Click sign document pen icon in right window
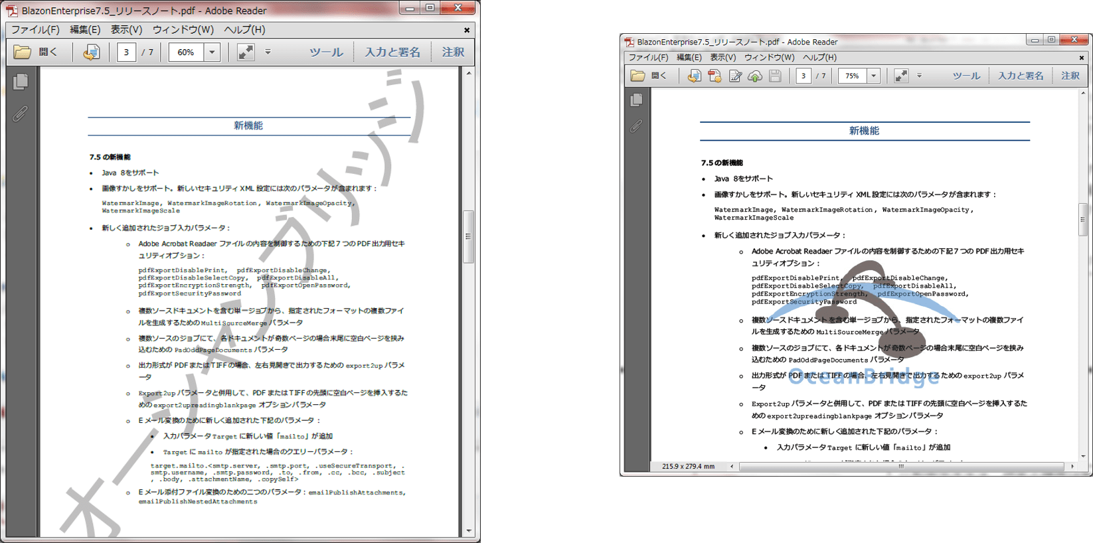This screenshot has width=1093, height=543. pyautogui.click(x=735, y=76)
